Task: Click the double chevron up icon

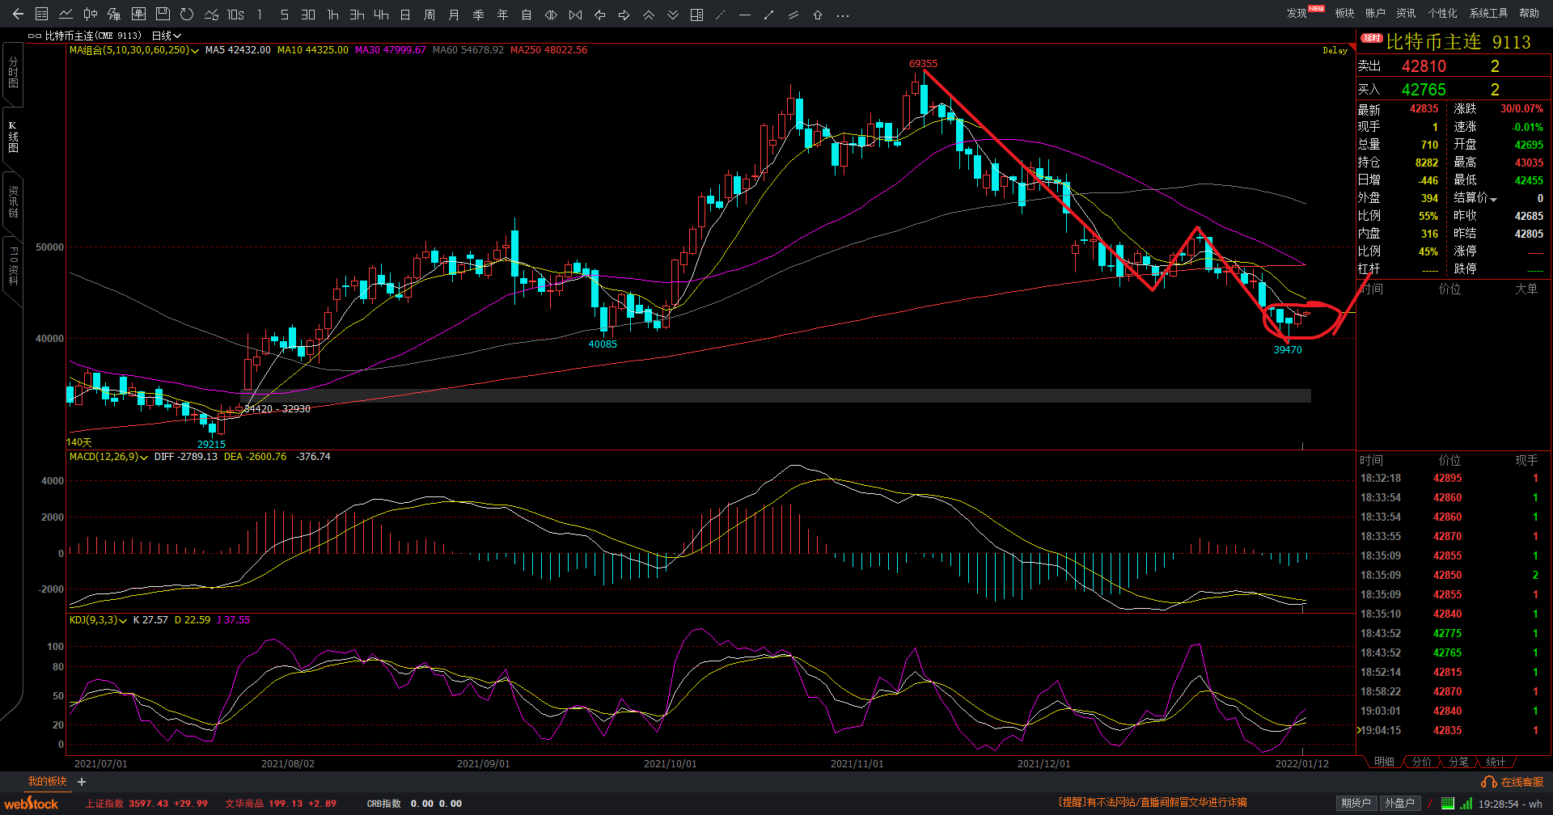Action: click(x=649, y=15)
